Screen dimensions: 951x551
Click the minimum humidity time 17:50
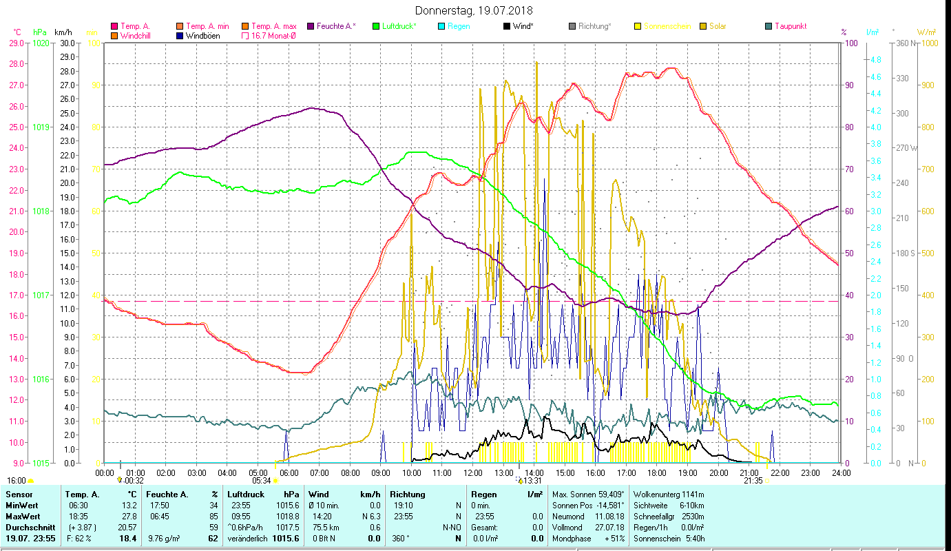pos(158,506)
